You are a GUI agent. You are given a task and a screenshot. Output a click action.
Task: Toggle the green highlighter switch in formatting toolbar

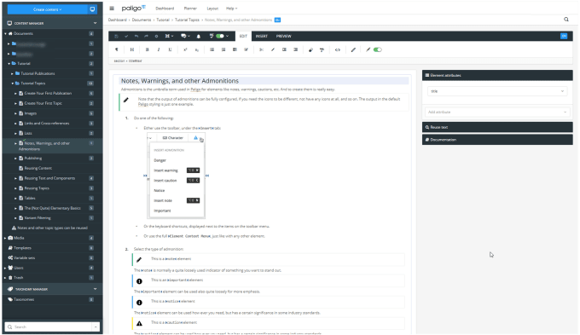[378, 50]
